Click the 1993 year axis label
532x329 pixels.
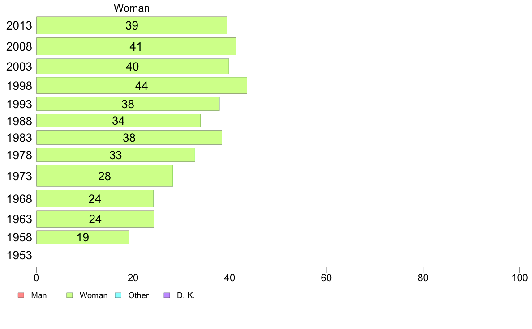(19, 104)
